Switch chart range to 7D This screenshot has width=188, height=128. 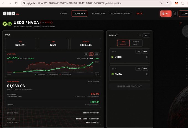(x=86, y=54)
